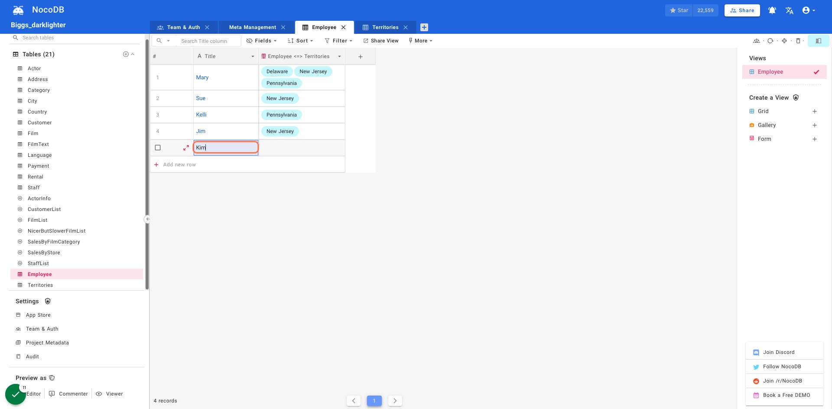
Task: Open the Filter dropdown
Action: coord(338,41)
